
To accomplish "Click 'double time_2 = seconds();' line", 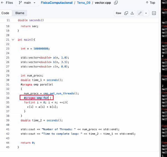I will (x=42, y=120).
